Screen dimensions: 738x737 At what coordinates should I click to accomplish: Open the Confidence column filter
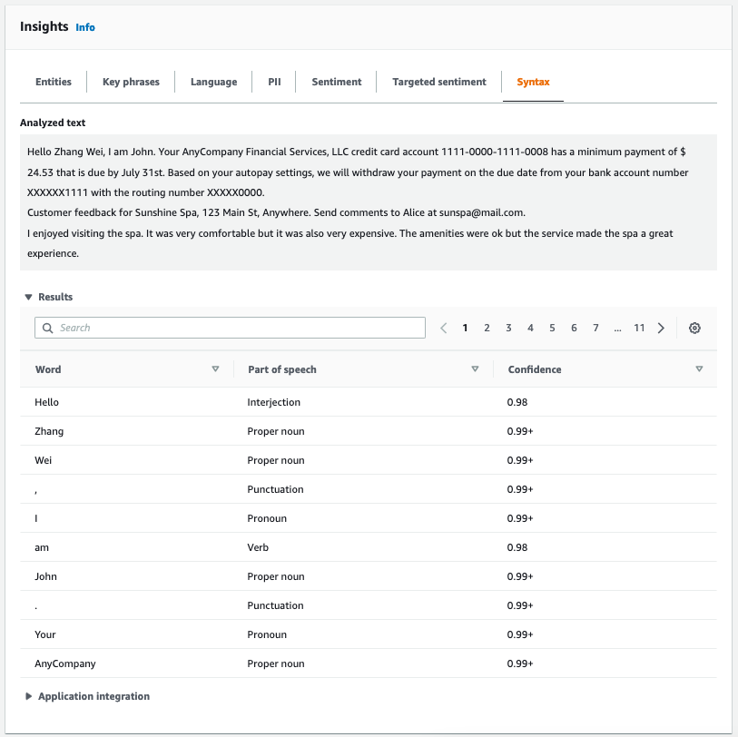tap(700, 369)
